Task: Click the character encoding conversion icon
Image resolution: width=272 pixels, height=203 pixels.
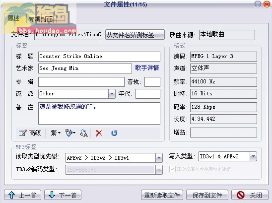Action: 70,133
